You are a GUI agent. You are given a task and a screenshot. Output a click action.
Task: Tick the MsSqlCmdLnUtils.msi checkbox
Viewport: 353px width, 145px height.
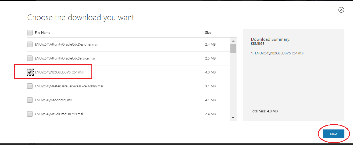click(30, 114)
